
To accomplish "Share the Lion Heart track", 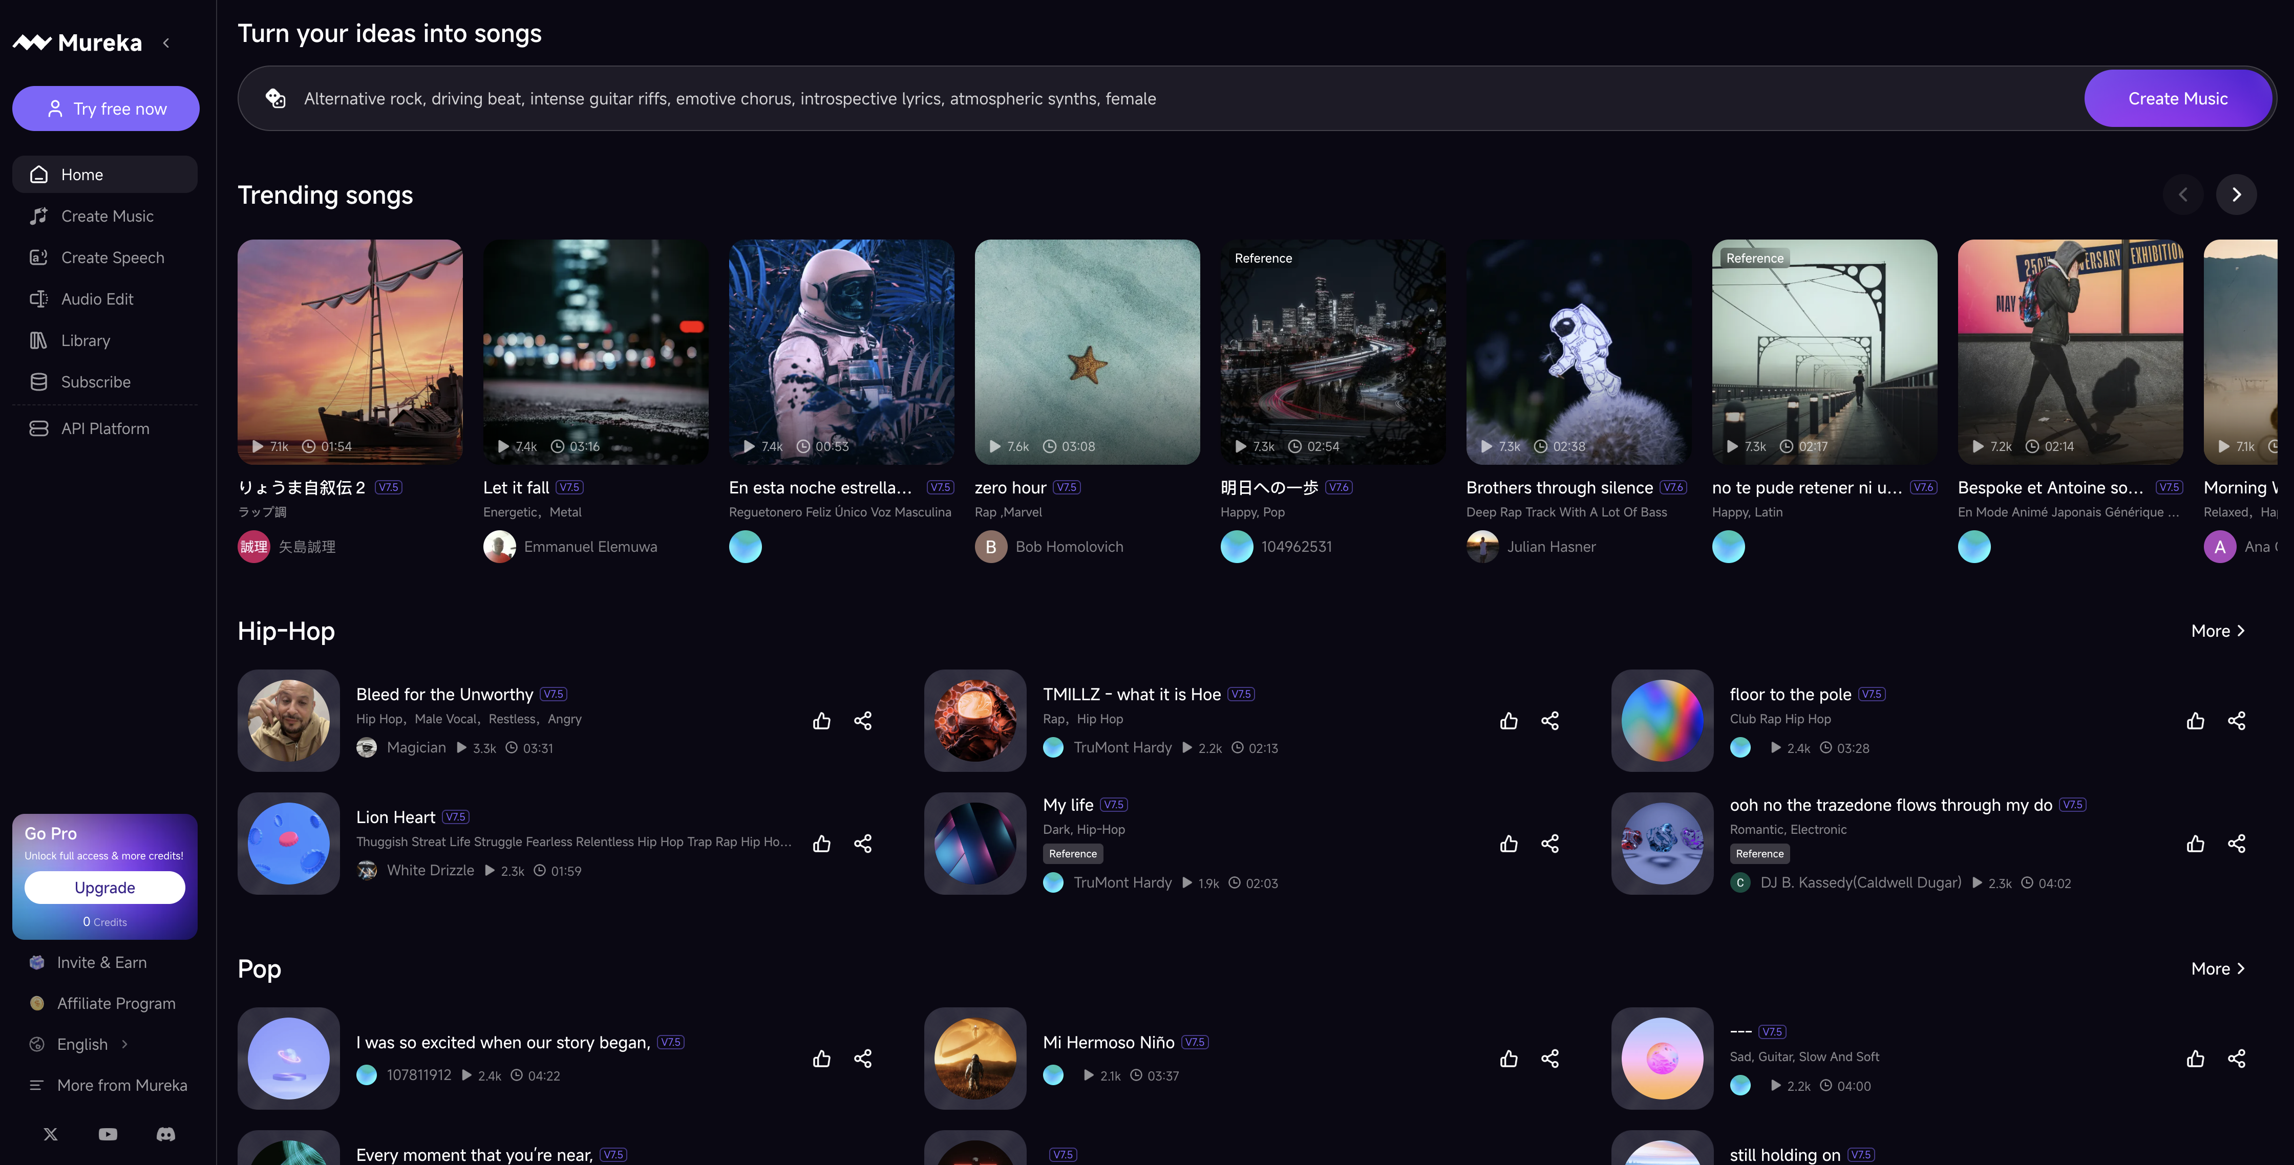I will (x=862, y=844).
